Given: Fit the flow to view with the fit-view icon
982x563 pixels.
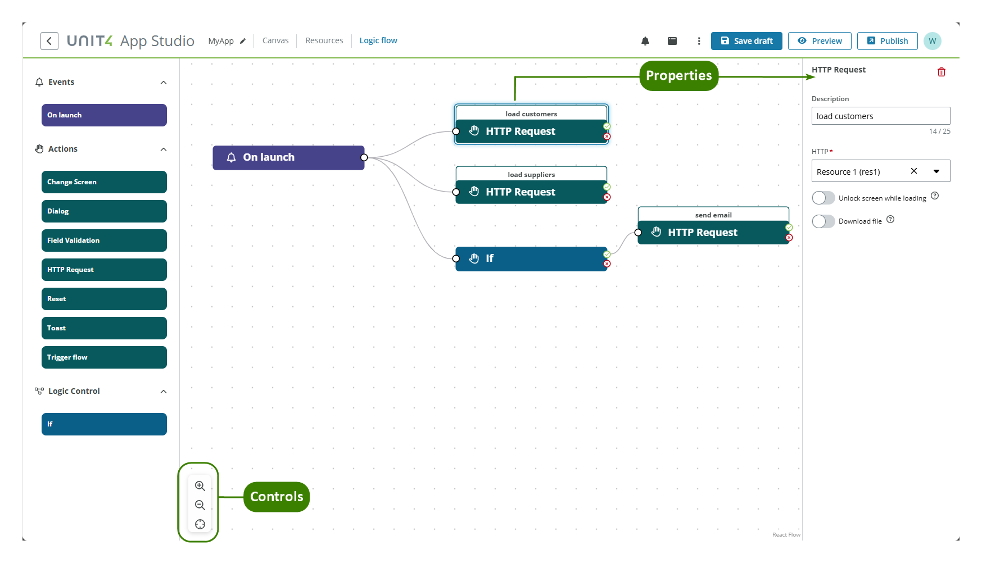Looking at the screenshot, I should click(x=200, y=524).
